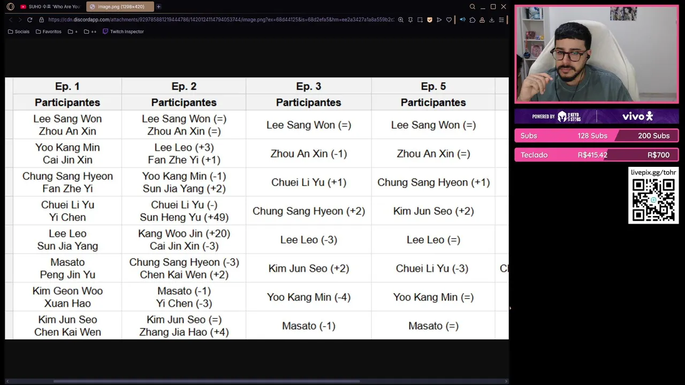The image size is (685, 385).
Task: Open the Socials bookmarks folder
Action: (19, 32)
